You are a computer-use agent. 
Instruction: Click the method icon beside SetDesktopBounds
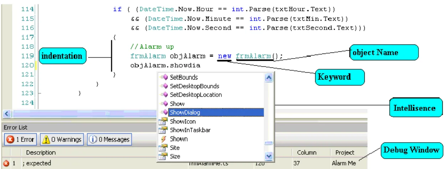point(164,86)
